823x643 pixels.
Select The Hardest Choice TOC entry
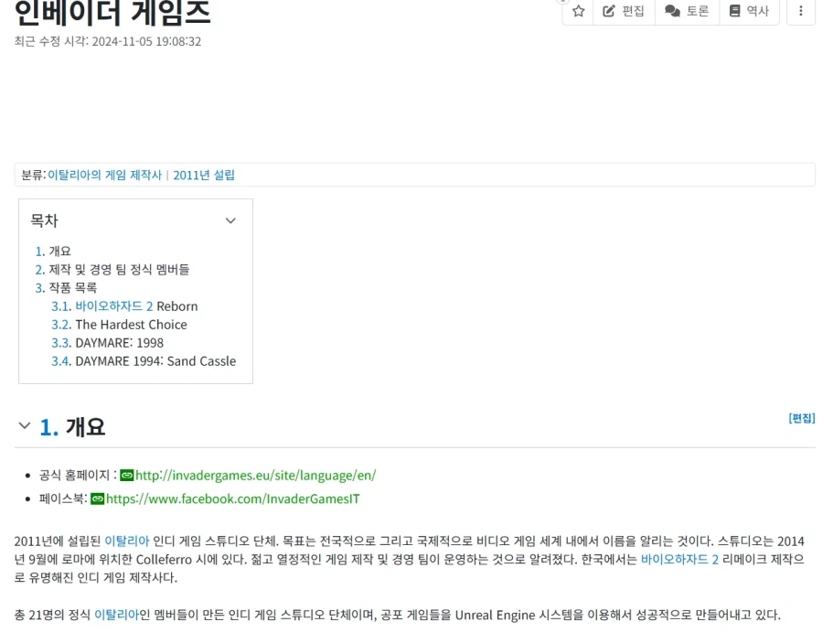click(119, 324)
